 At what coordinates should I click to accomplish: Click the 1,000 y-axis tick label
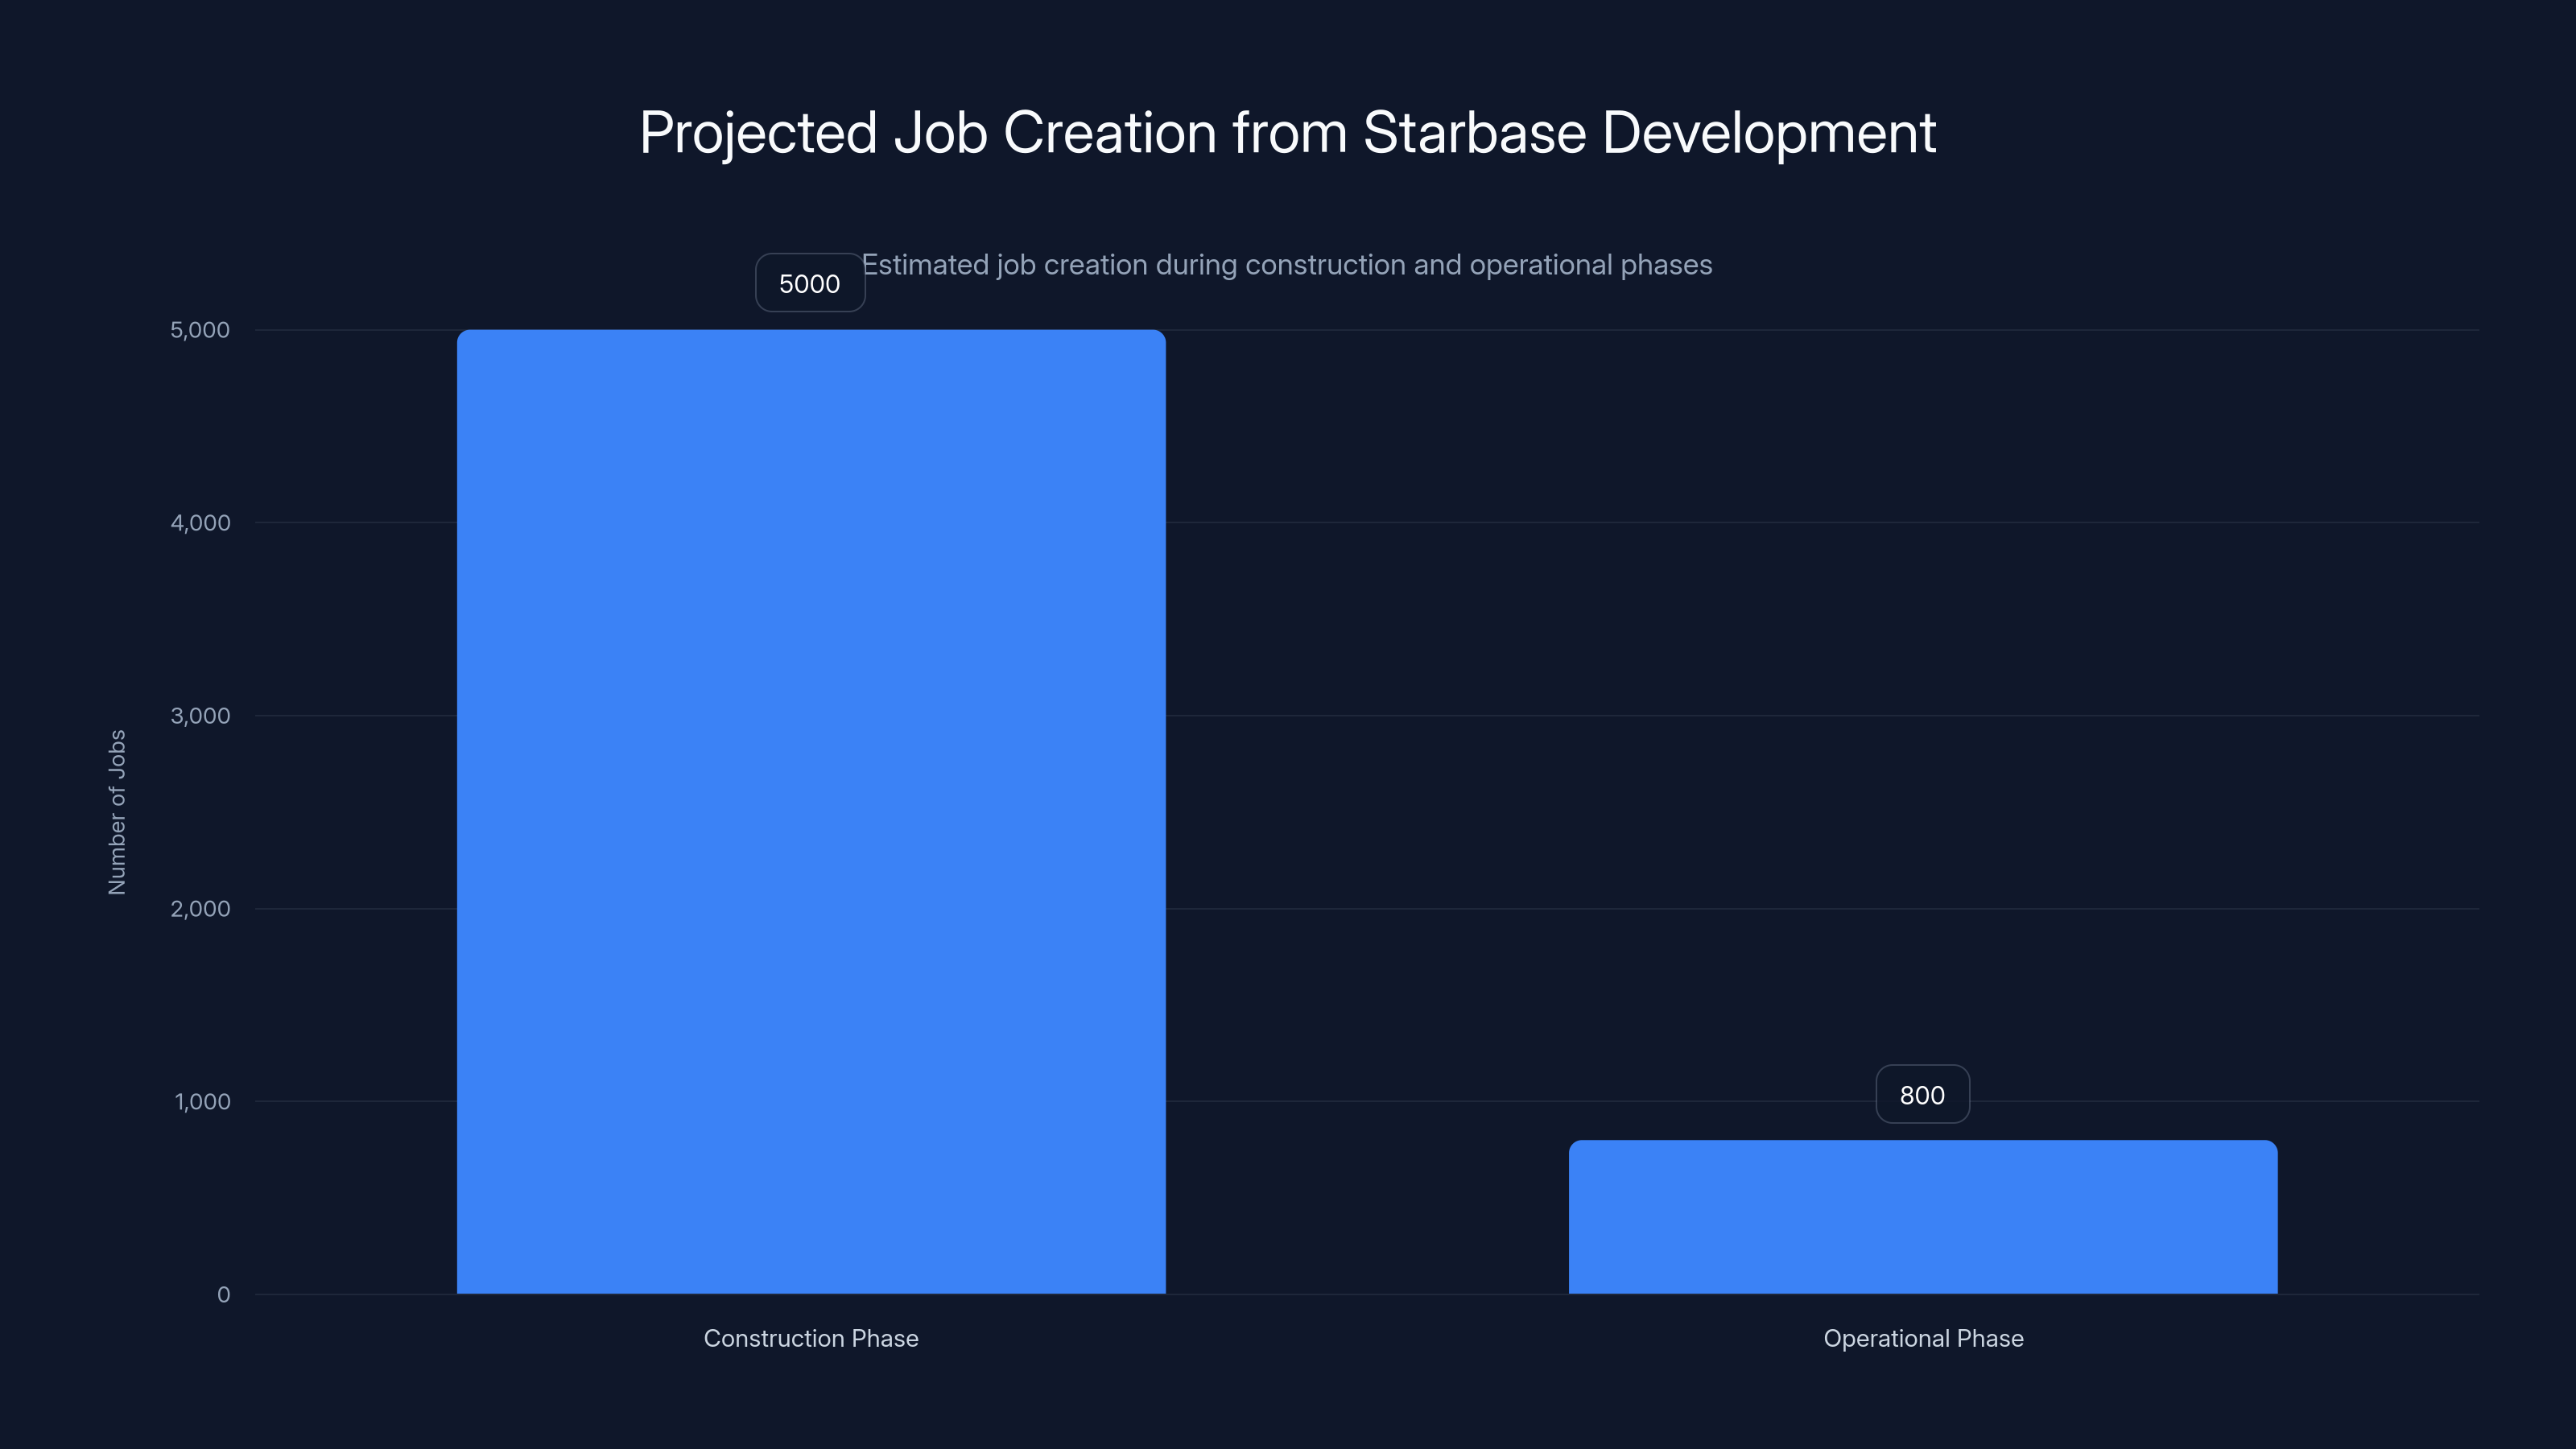pos(202,1102)
